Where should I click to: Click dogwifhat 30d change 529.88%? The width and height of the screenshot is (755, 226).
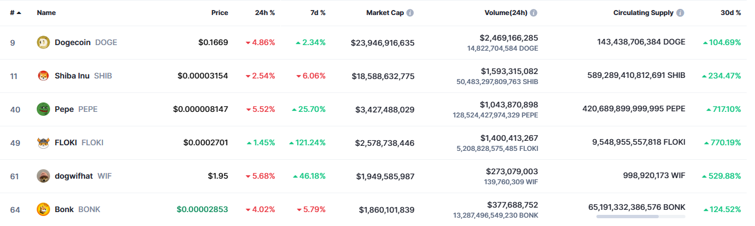click(x=722, y=176)
